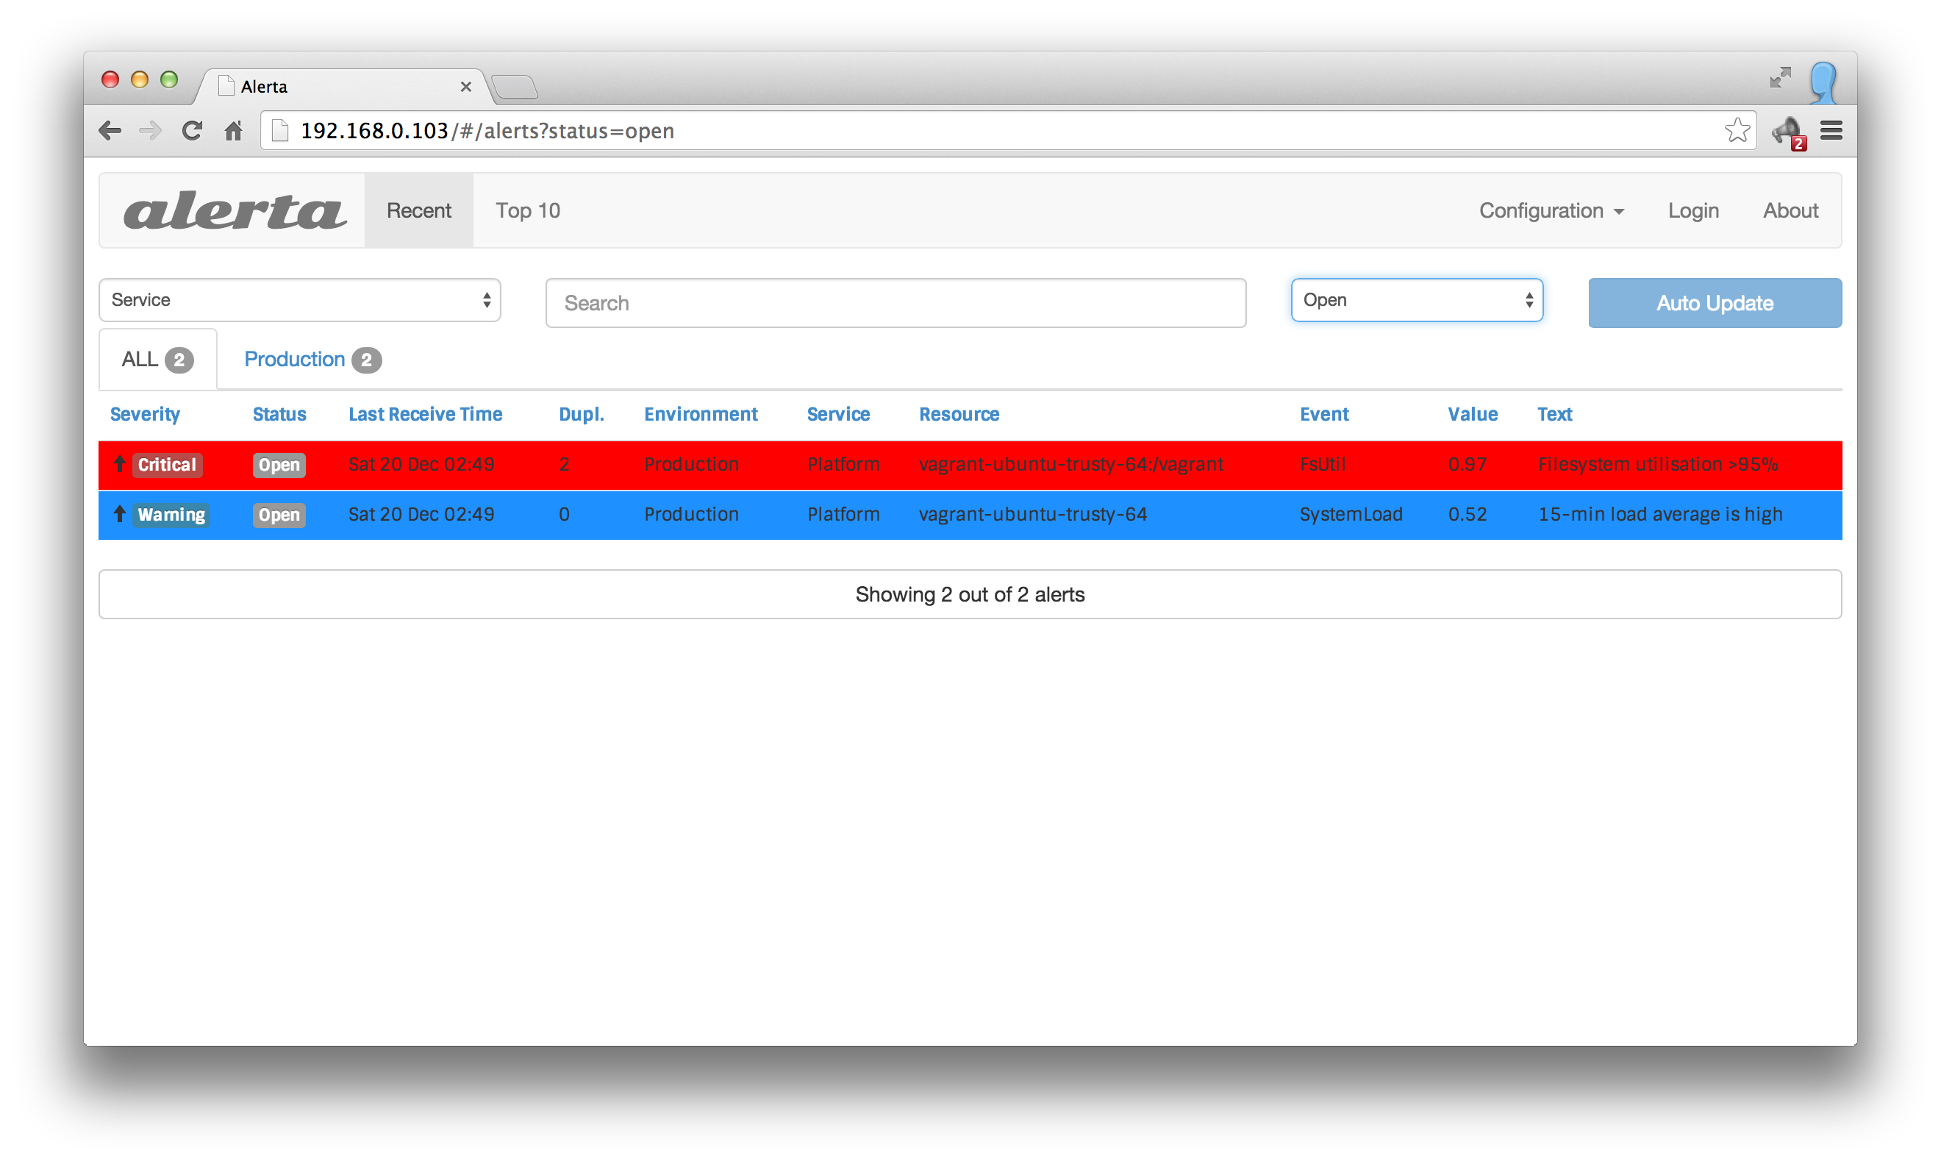Image resolution: width=1941 pixels, height=1162 pixels.
Task: Open the Warning SystemLoad alert row
Action: [x=970, y=515]
